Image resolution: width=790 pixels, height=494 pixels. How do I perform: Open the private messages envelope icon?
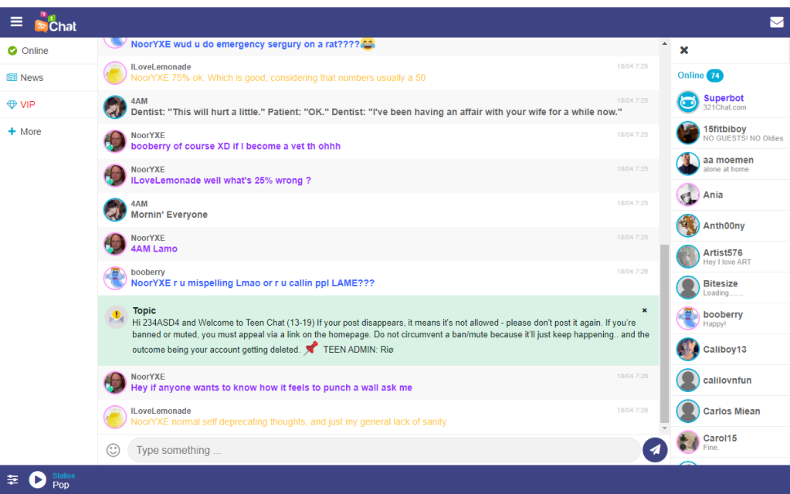(x=776, y=22)
